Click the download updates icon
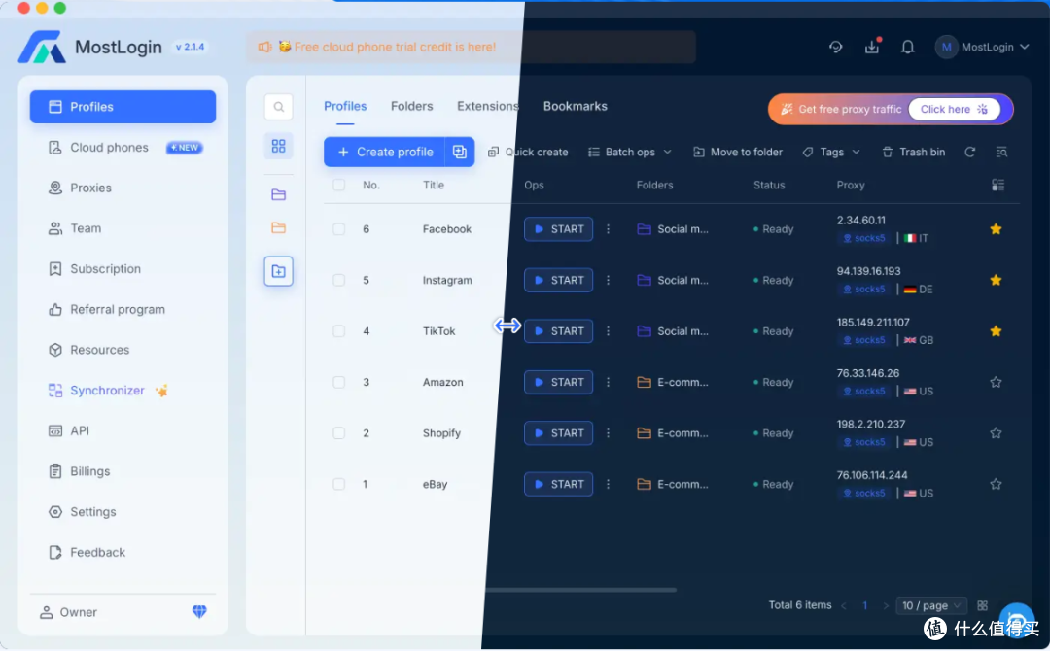Screen dimensions: 1050x651 pyautogui.click(x=872, y=47)
